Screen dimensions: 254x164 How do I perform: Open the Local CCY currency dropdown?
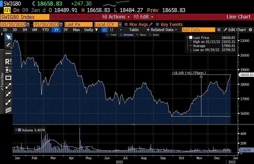coord(120,25)
